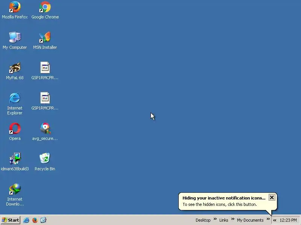The width and height of the screenshot is (301, 225).
Task: Launch Firefox from Quick Launch bar
Action: pyautogui.click(x=35, y=220)
